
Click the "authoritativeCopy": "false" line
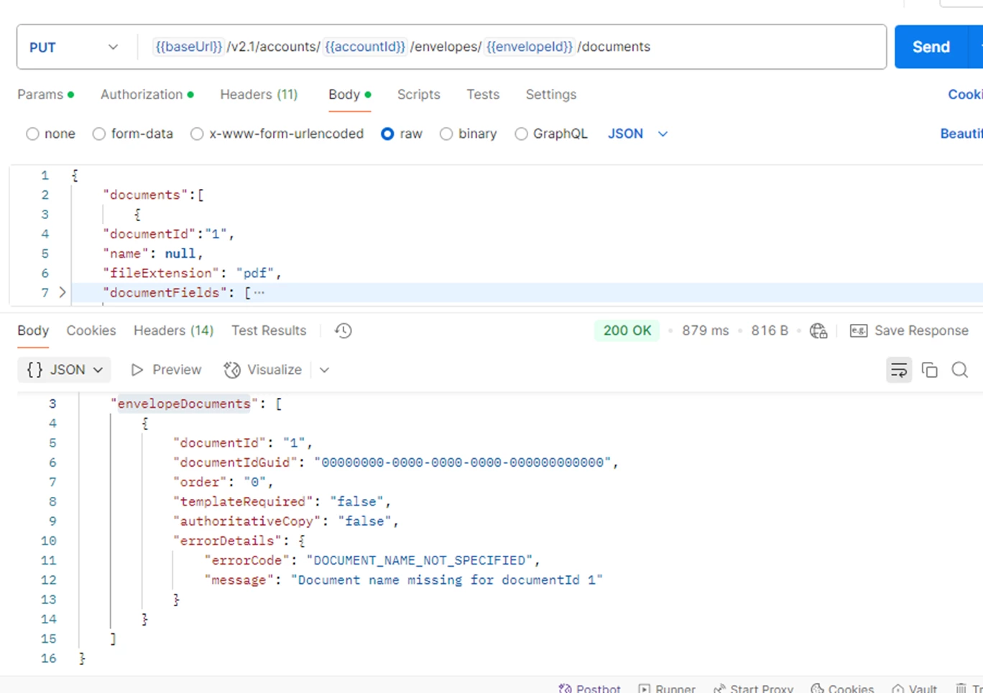coord(285,521)
